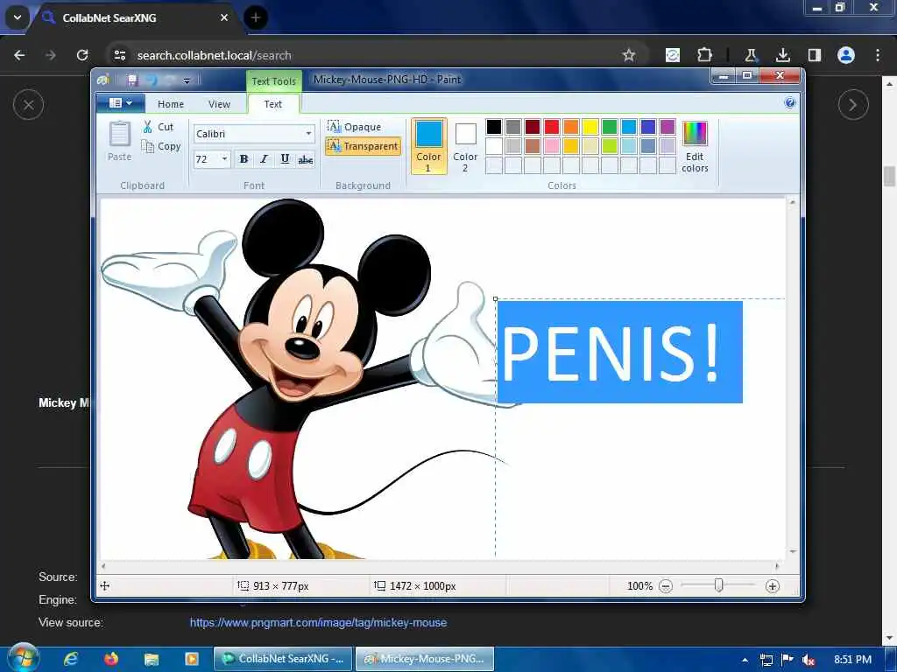Open the pngmart.com view source link
This screenshot has height=672, width=897.
pyautogui.click(x=318, y=623)
